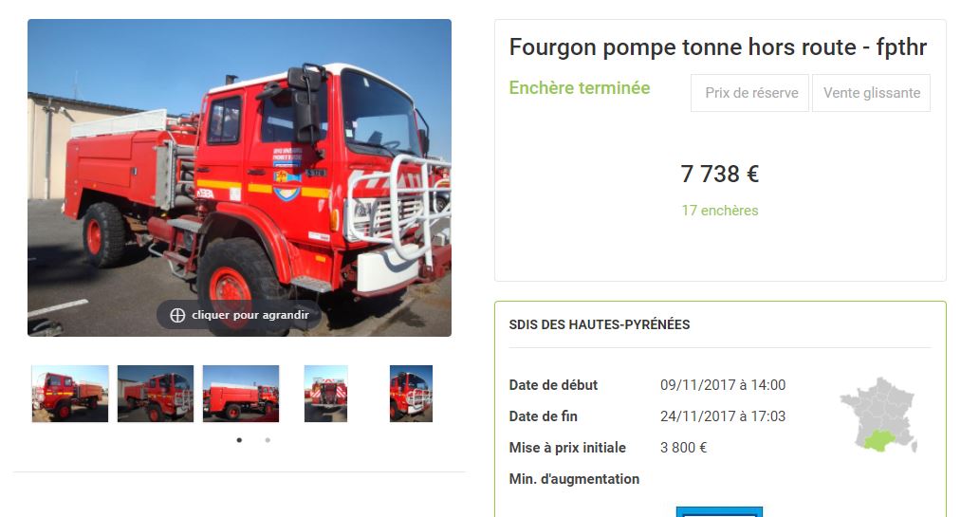Viewport: 961px width, 517px height.
Task: Open the main fire truck photo
Action: coord(240,177)
